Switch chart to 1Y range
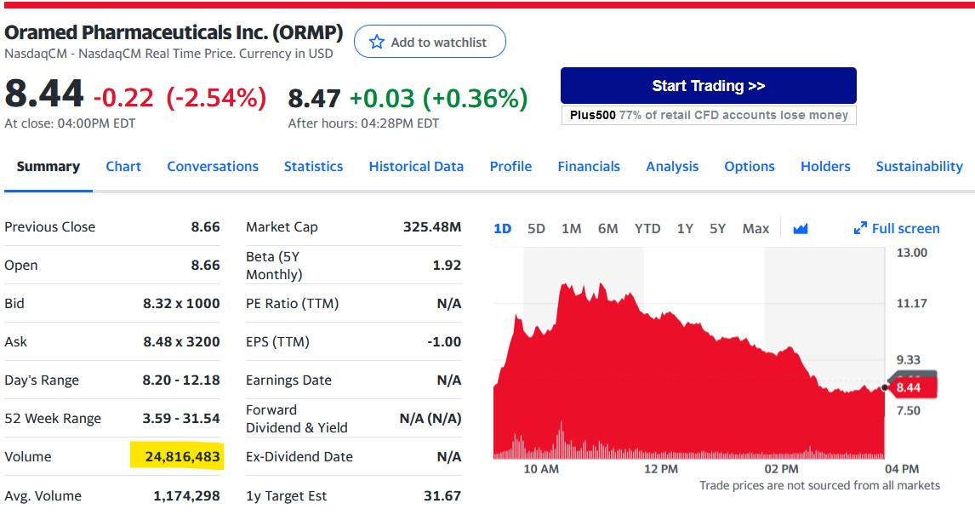The image size is (975, 532). (685, 228)
